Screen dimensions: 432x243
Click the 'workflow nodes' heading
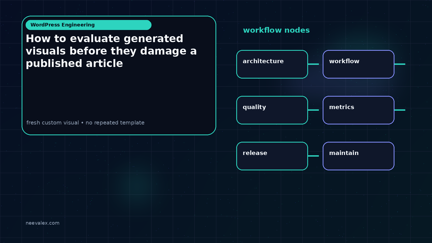276,30
